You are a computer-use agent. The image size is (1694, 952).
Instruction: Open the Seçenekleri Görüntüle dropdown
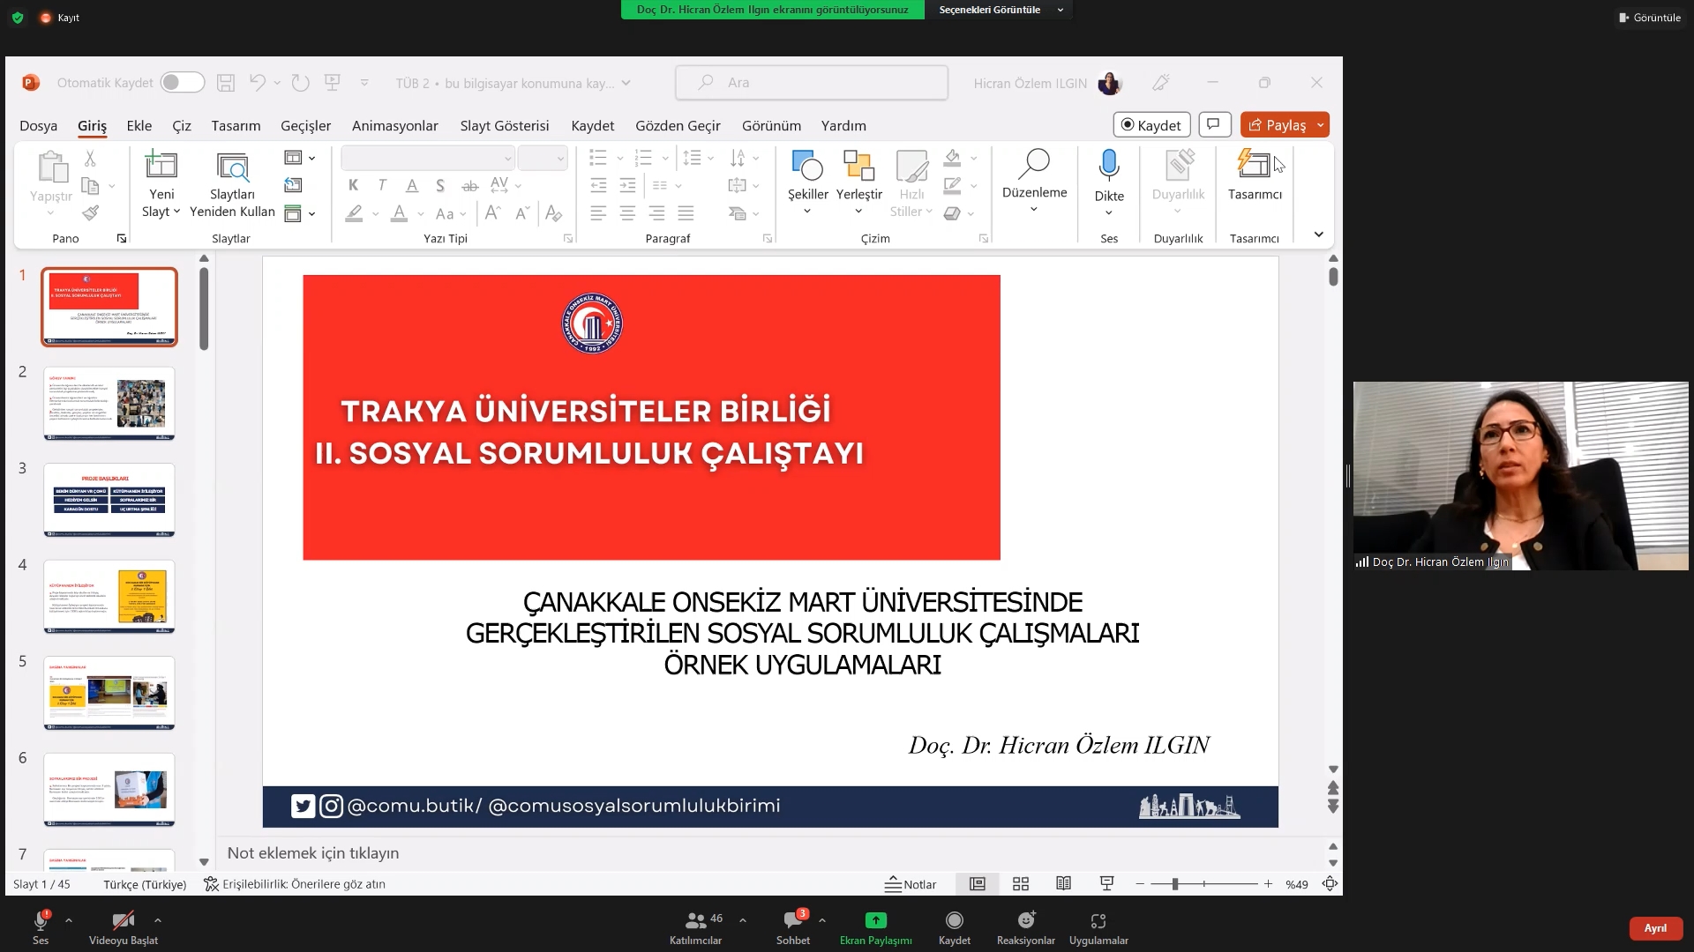coord(999,10)
